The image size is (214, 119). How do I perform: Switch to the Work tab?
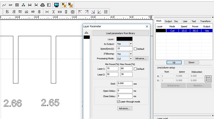[159, 21]
